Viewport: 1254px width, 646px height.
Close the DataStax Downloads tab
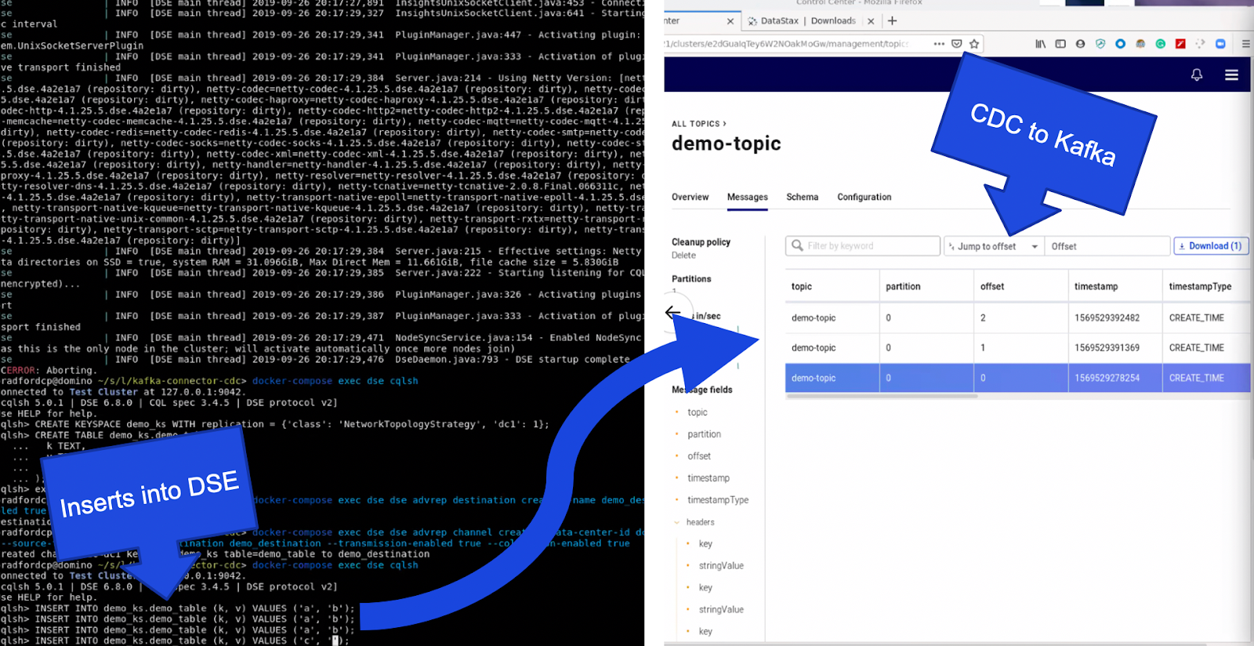[x=871, y=21]
